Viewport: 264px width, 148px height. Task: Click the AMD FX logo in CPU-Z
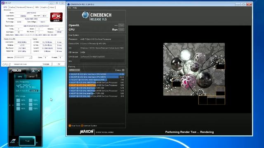click(x=57, y=17)
